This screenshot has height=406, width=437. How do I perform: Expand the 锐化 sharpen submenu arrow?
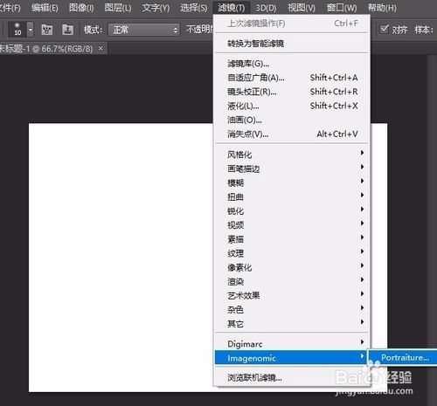tap(362, 209)
